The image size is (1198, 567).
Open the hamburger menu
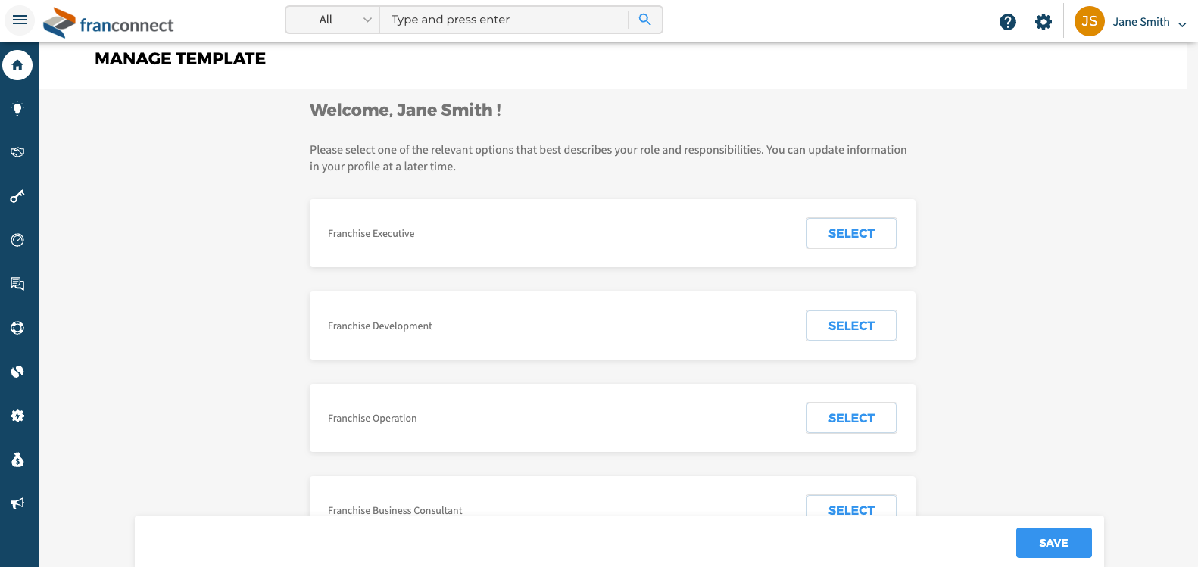coord(20,20)
